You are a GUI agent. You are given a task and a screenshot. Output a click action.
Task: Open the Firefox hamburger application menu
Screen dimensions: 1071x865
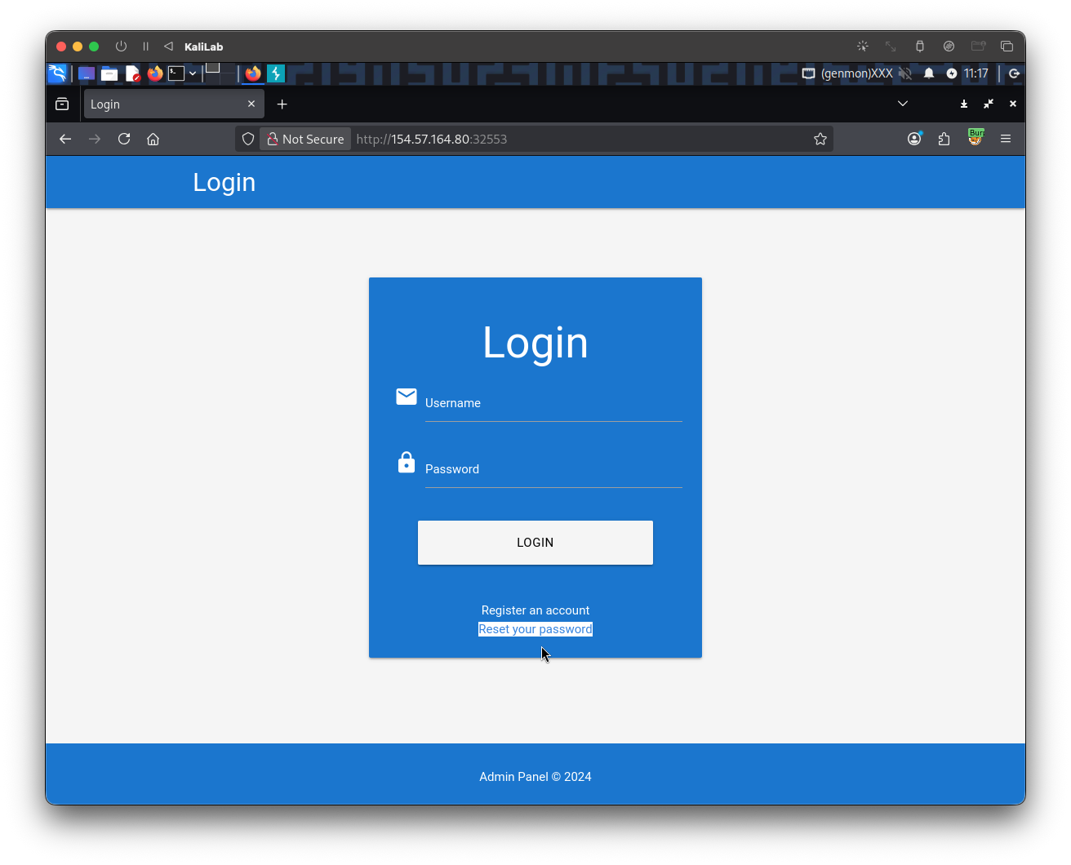coord(1006,139)
